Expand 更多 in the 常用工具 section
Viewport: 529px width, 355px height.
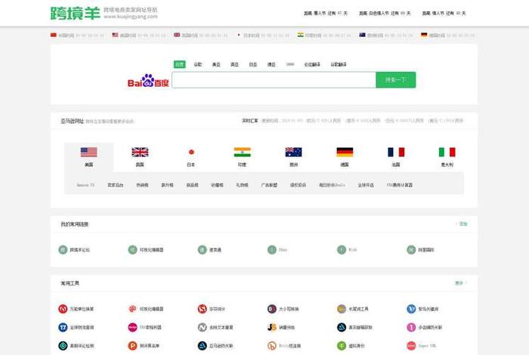pos(459,283)
